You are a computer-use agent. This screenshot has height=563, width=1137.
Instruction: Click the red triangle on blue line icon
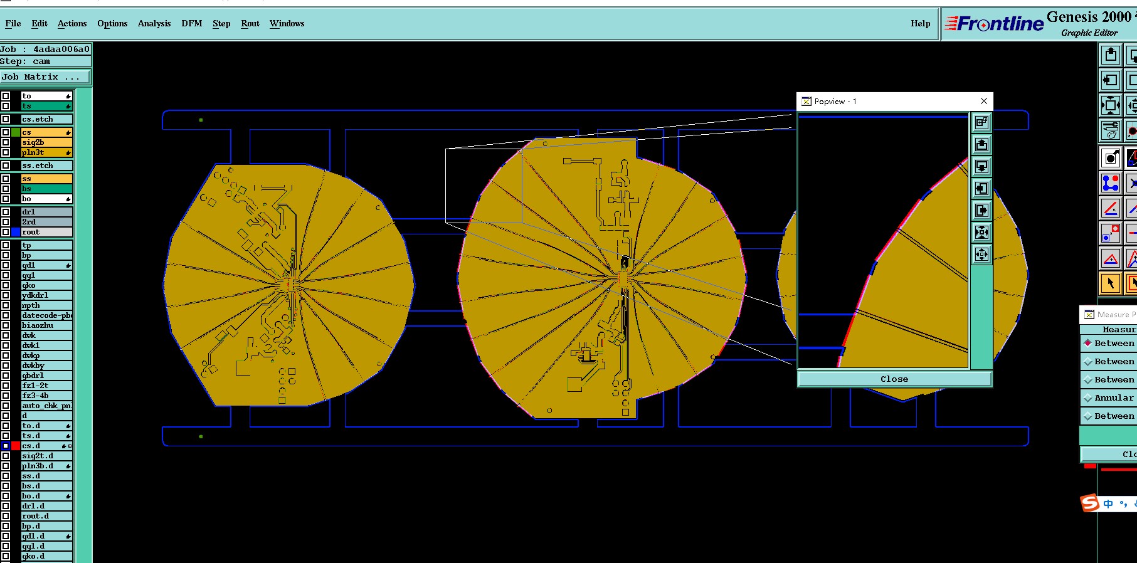pyautogui.click(x=1111, y=258)
